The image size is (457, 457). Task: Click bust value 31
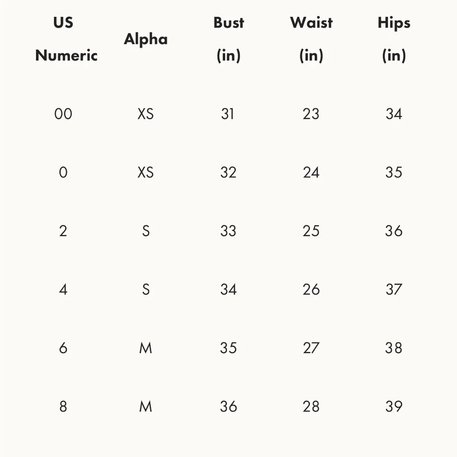click(x=228, y=114)
